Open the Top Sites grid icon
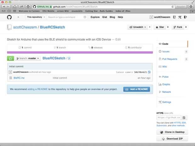Viewport: 195px width, 146px height. pyautogui.click(x=15, y=11)
